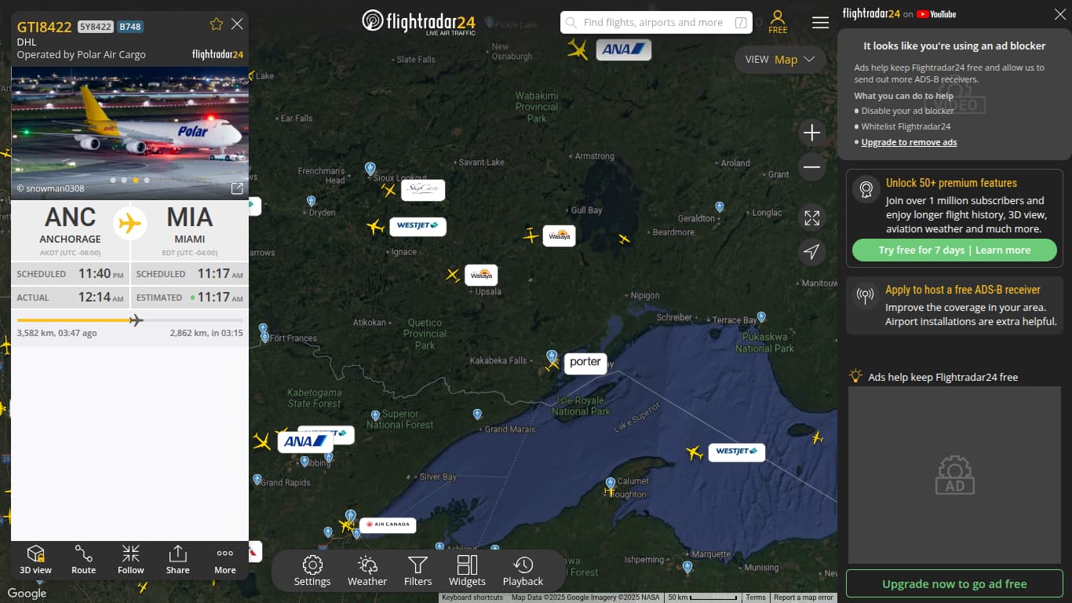Select the yellow plane near Beardmore
Viewport: 1072px width, 603px height.
pos(624,239)
